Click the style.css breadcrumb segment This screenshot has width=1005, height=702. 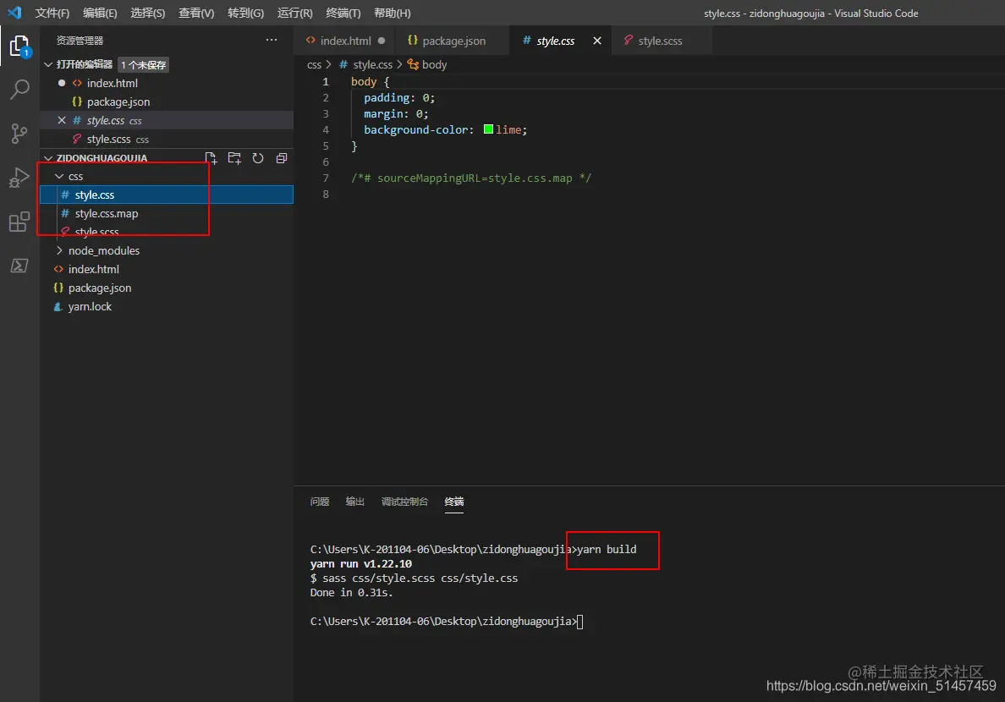click(365, 65)
